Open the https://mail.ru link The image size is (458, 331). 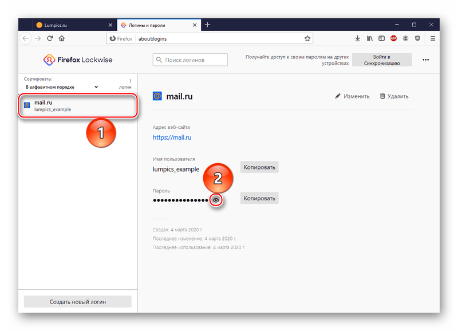tap(172, 137)
